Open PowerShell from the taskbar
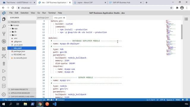Screen dimensions: 190x107 coord(33,104)
